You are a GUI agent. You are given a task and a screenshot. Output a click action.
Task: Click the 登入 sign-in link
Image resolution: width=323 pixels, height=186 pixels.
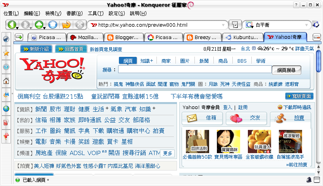pos(228,108)
